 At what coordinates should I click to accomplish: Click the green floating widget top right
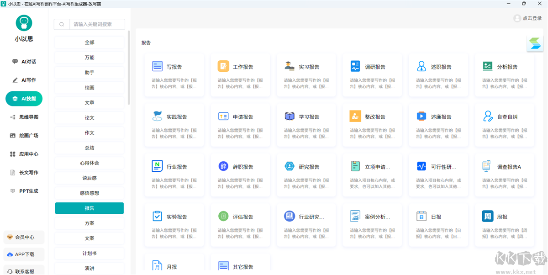point(534,43)
